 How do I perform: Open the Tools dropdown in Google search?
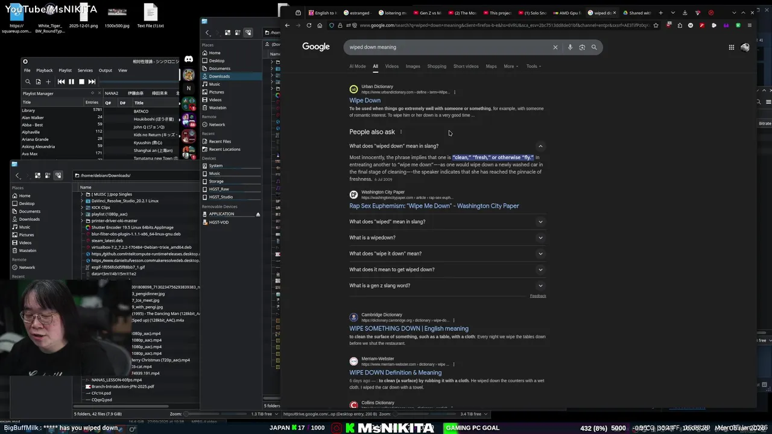pyautogui.click(x=533, y=66)
